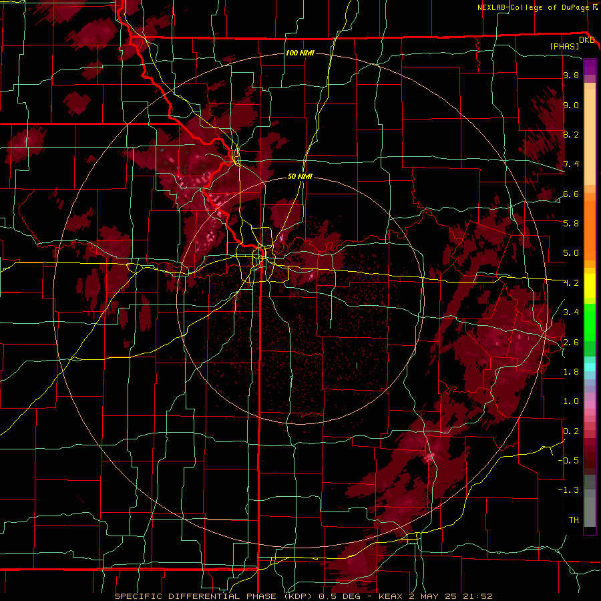Viewport: 601px width, 601px height.
Task: Click the pink segment of the color bar
Action: tap(590, 405)
